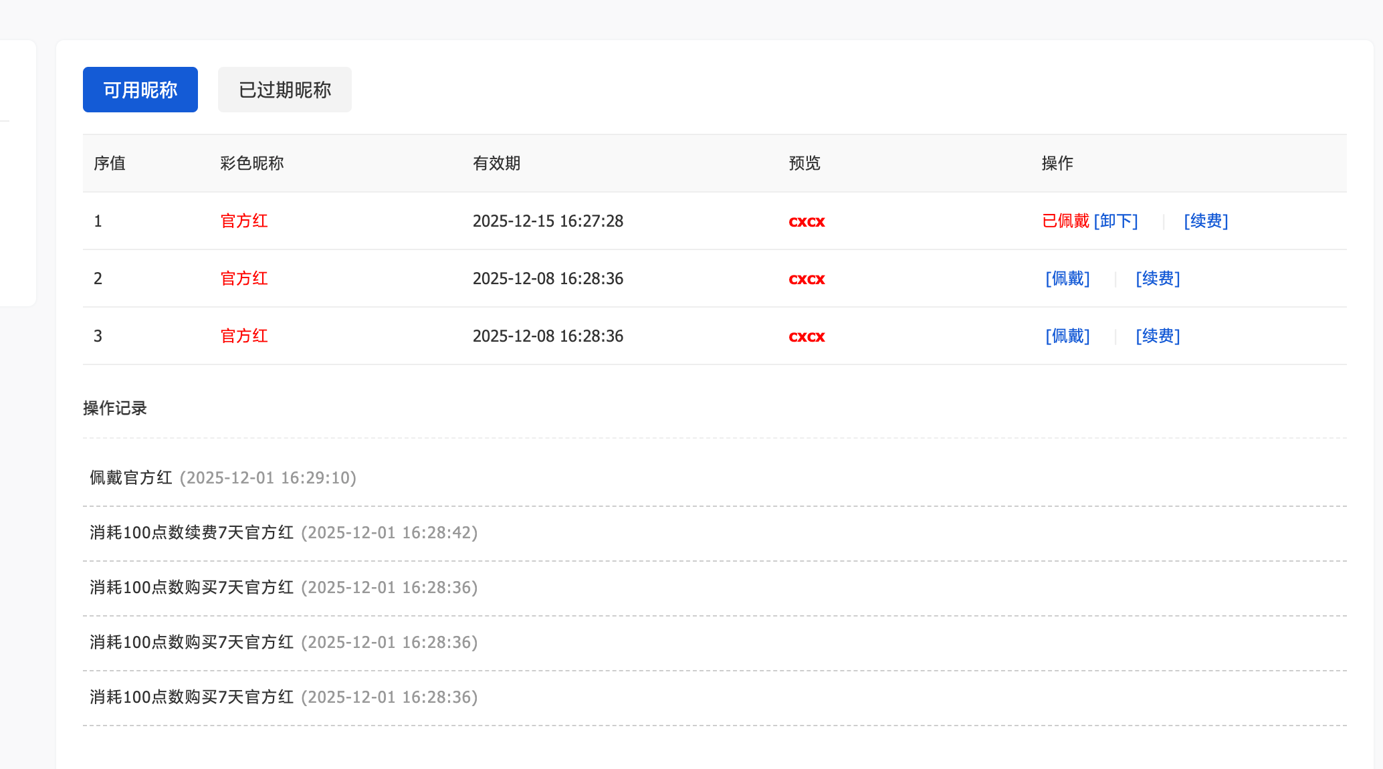This screenshot has height=769, width=1383.
Task: Click 续费 link in row 1
Action: 1206,221
